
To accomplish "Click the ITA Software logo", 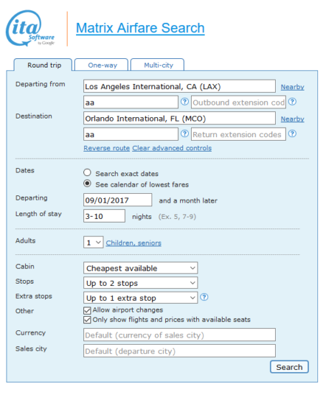I will 30,28.
